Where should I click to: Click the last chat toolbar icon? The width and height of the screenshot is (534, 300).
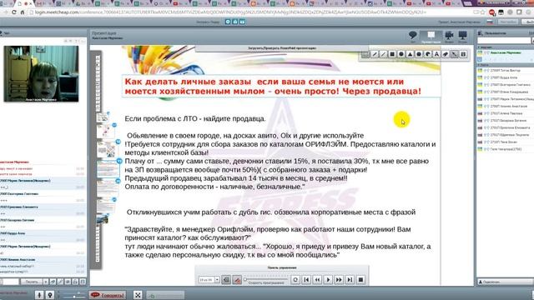tap(83, 282)
